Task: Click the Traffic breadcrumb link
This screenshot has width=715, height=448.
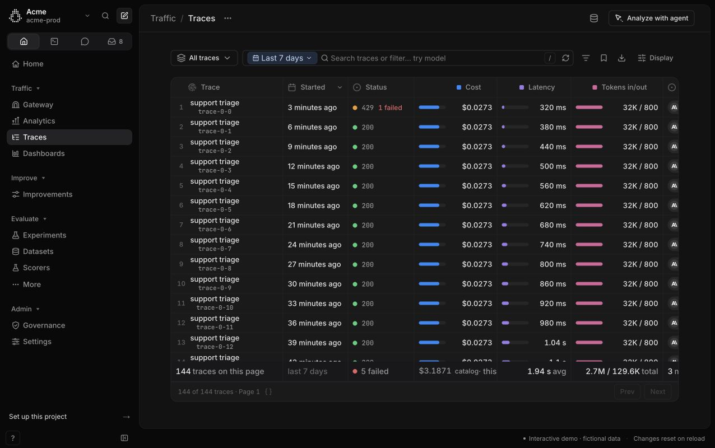Action: pyautogui.click(x=163, y=18)
